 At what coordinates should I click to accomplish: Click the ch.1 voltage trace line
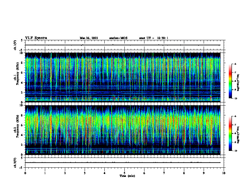[x=123, y=45]
